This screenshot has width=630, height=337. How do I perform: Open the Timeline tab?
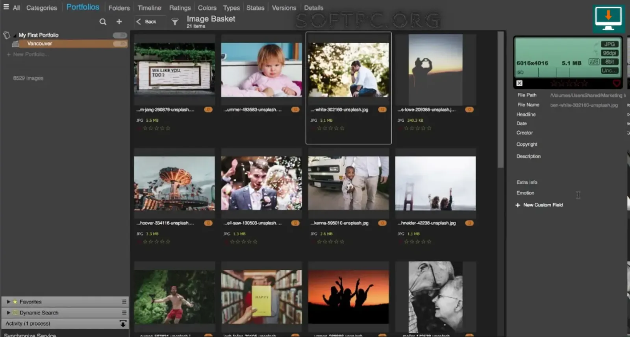pos(149,8)
